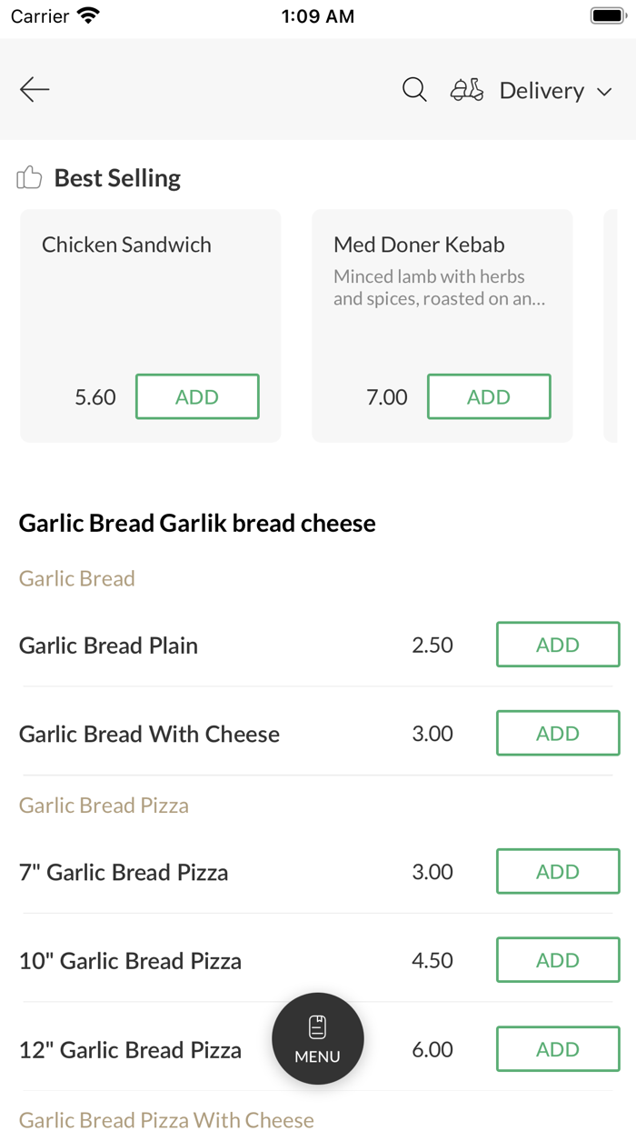The width and height of the screenshot is (636, 1131).
Task: Open the floating MENU button
Action: (x=318, y=1038)
